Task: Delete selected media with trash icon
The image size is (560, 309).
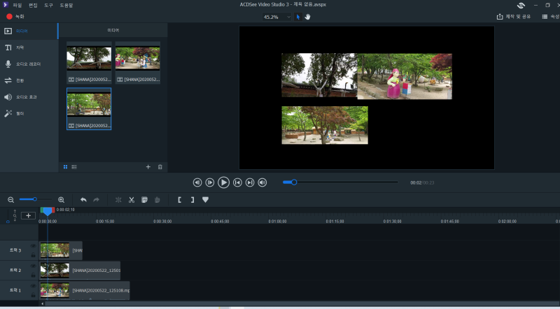Action: [x=160, y=166]
